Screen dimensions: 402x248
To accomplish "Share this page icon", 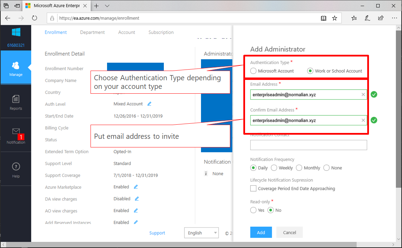I will [381, 18].
